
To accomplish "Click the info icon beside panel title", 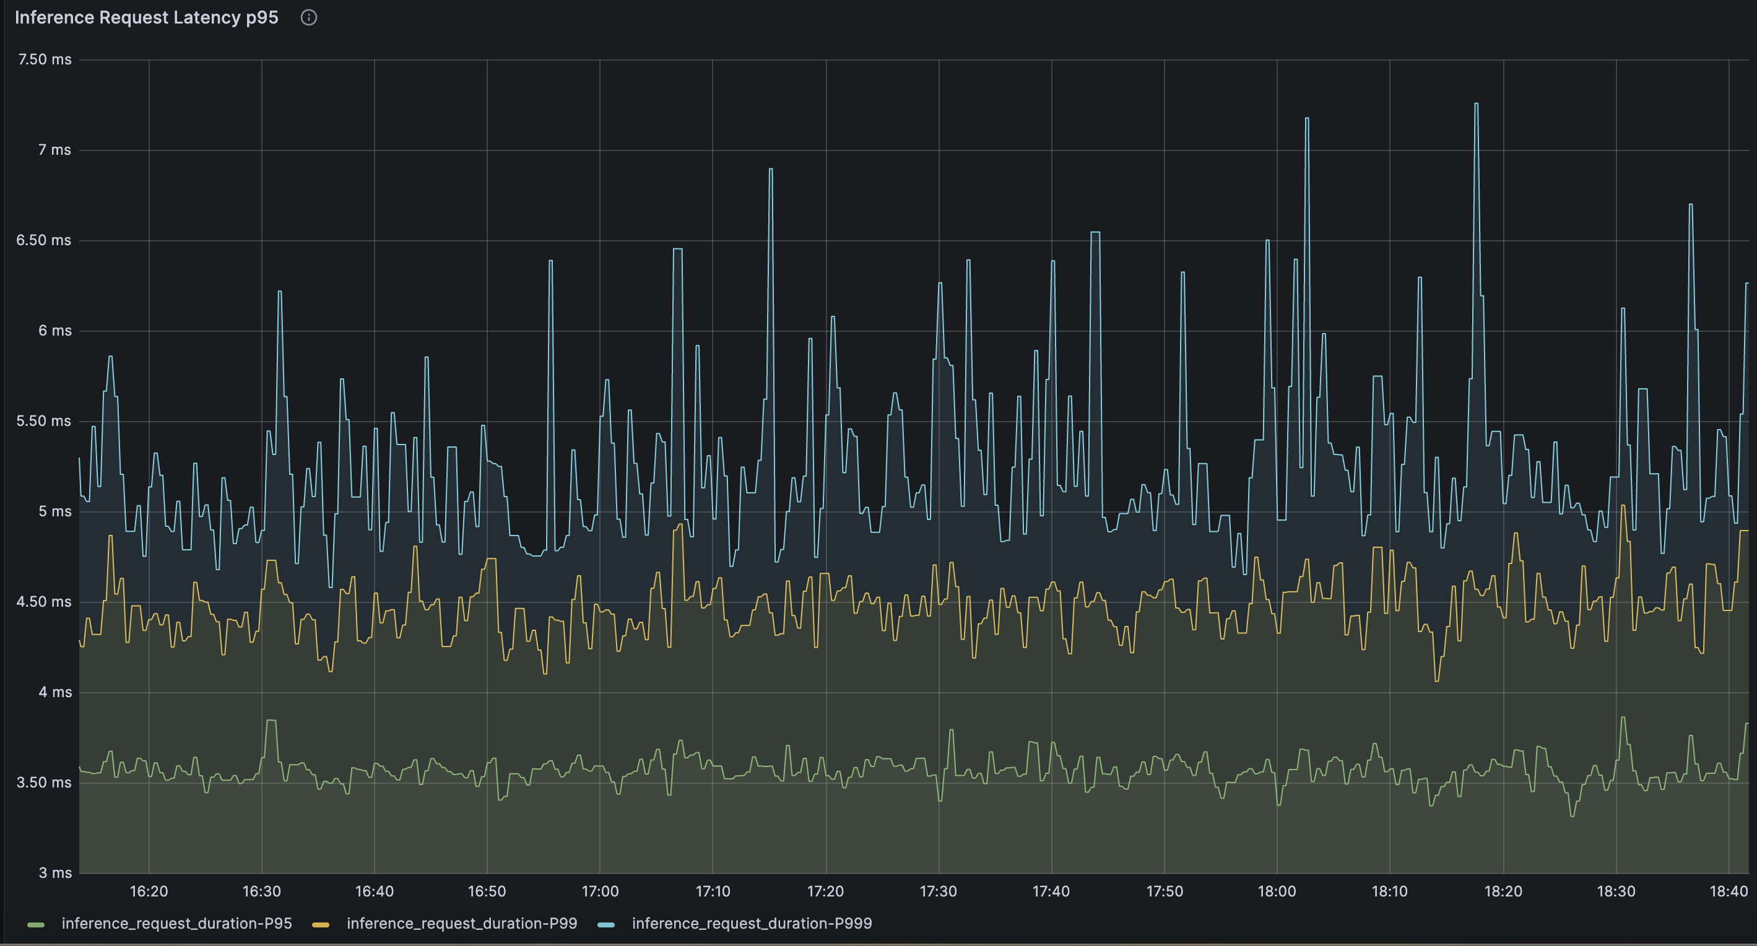I will 309,18.
